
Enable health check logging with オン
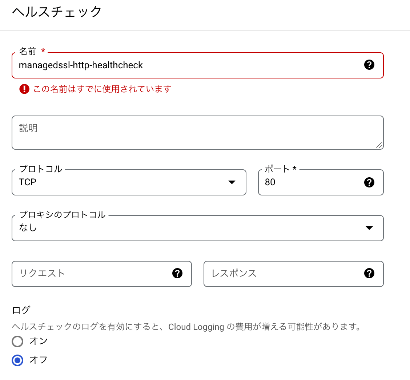17,341
